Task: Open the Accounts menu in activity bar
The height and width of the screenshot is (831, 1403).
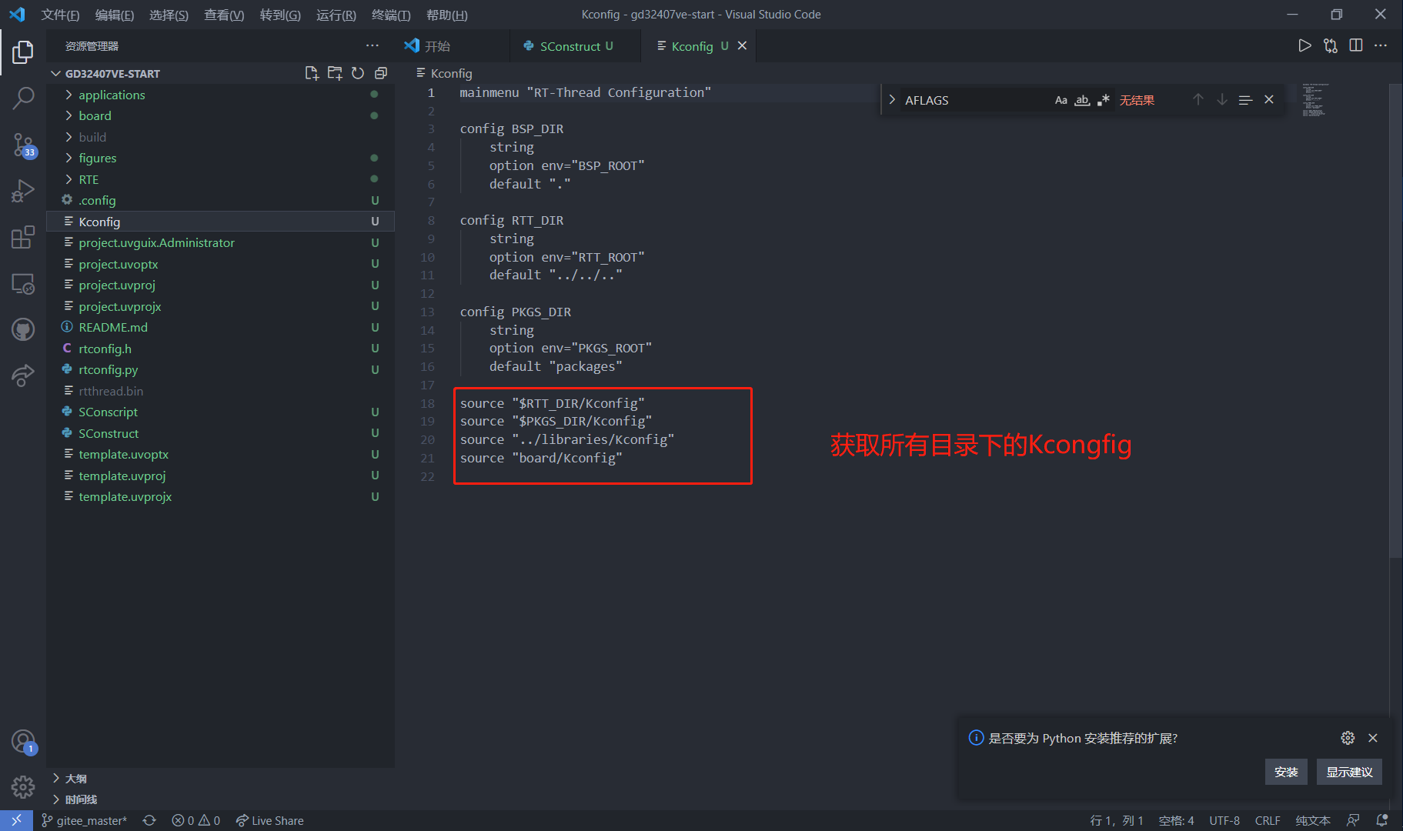Action: (23, 742)
